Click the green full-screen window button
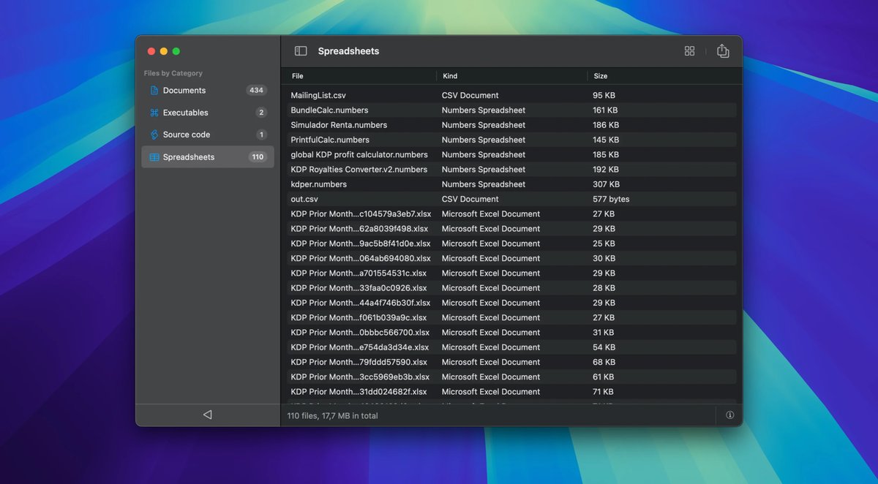Image resolution: width=878 pixels, height=484 pixels. pyautogui.click(x=176, y=51)
